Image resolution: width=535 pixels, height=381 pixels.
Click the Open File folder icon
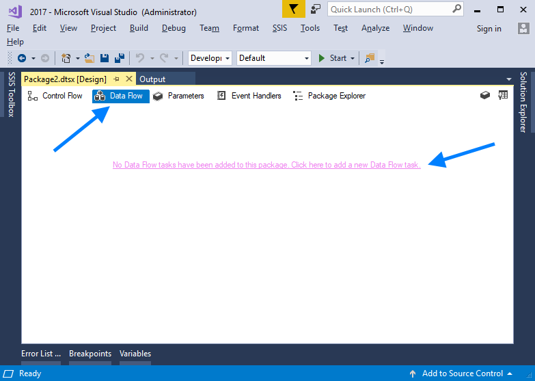(90, 58)
